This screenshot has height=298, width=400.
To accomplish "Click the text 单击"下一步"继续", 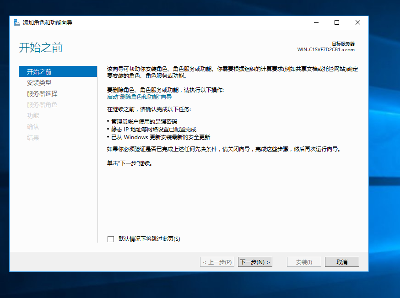I will pos(130,163).
